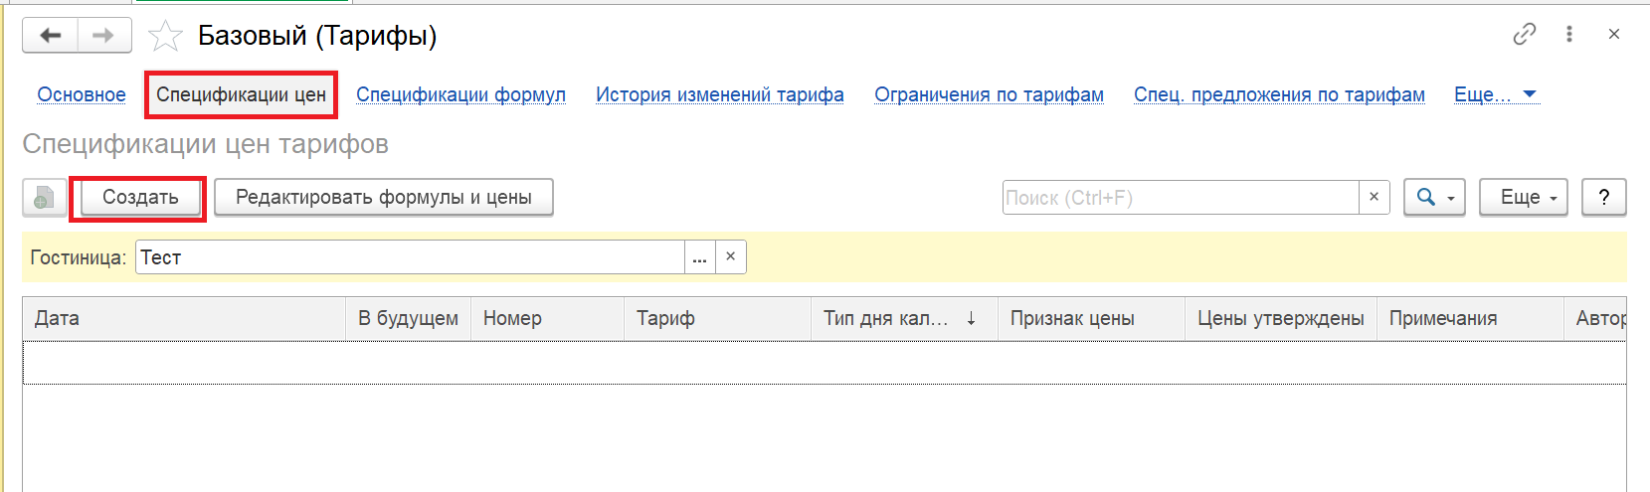Copy link via the chain icon

tap(1524, 35)
